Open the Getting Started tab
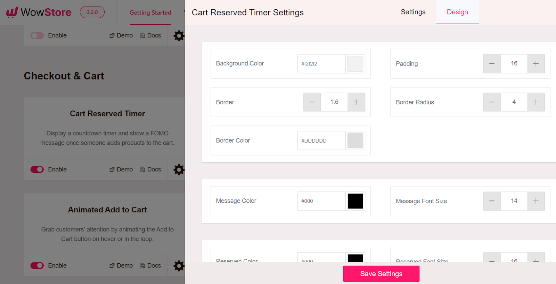 (150, 13)
